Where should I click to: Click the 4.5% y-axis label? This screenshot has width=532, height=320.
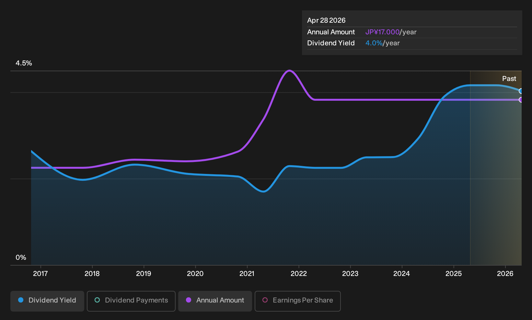click(24, 63)
